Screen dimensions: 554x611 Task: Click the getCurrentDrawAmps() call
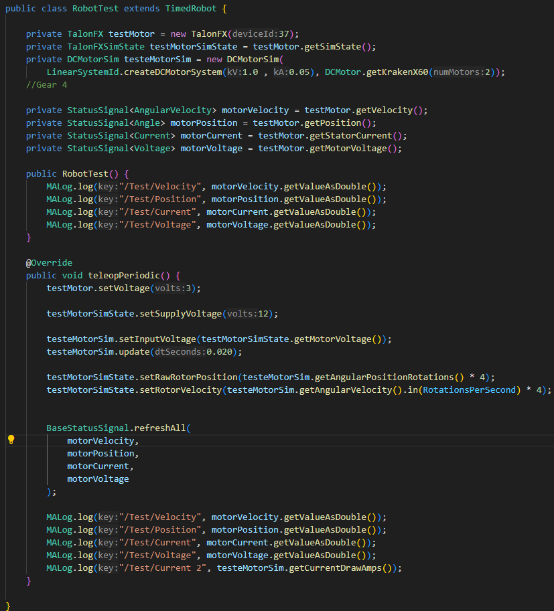[x=340, y=568]
